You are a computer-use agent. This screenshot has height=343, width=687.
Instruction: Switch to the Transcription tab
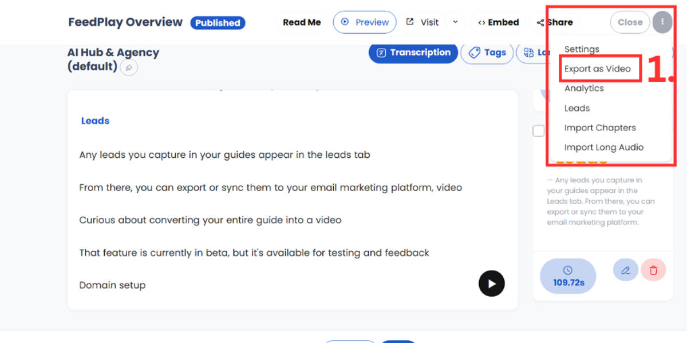pos(413,53)
